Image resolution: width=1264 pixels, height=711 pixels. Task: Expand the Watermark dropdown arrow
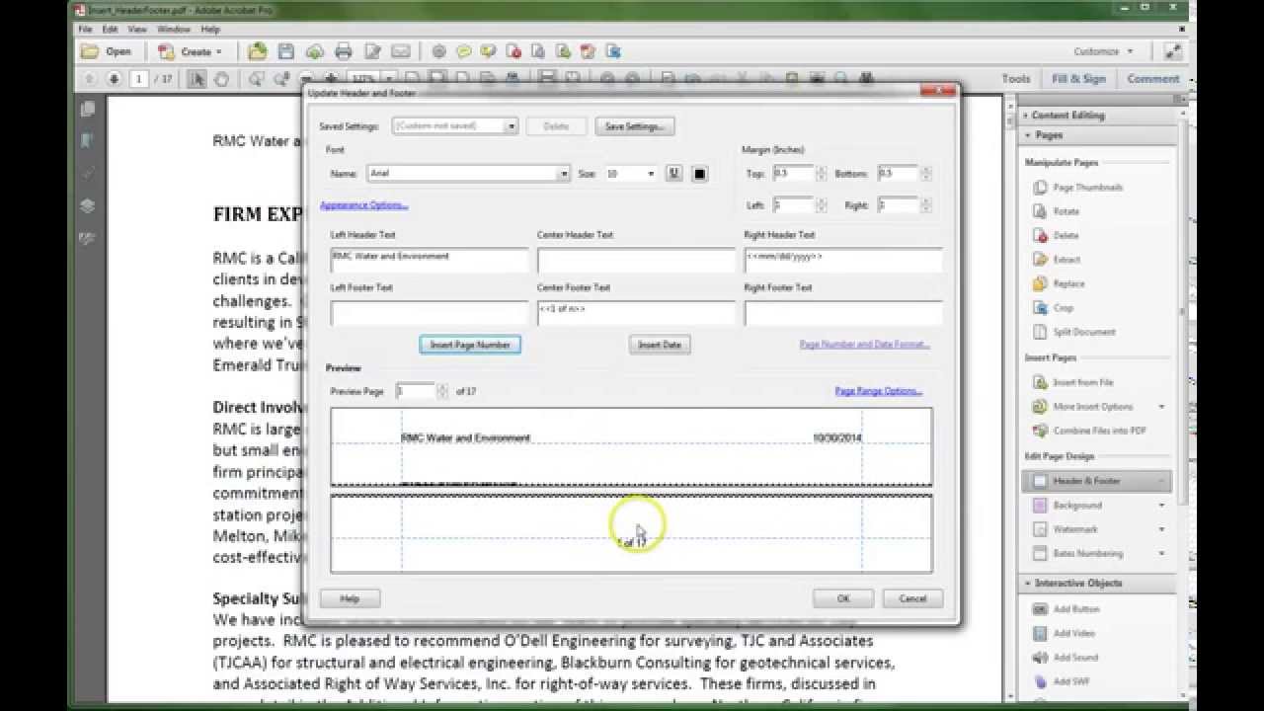(x=1161, y=530)
